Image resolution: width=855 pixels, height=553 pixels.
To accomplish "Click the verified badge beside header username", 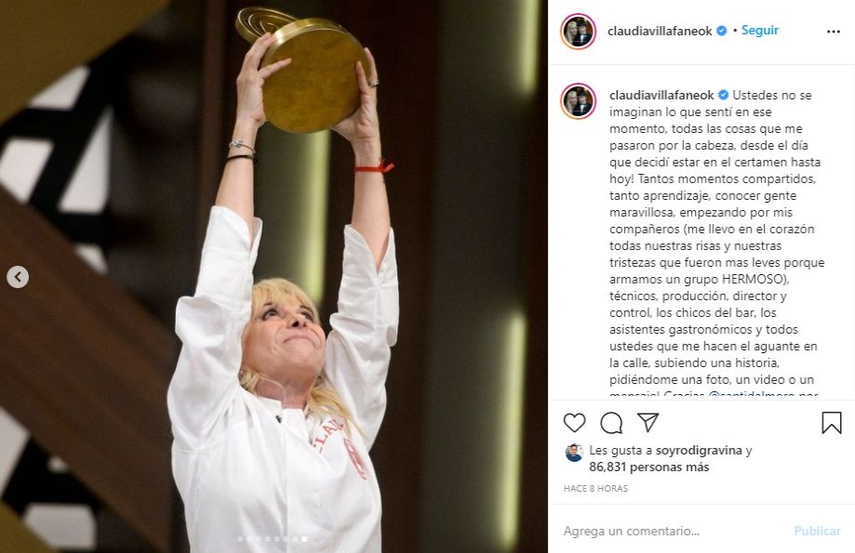I will pos(721,31).
